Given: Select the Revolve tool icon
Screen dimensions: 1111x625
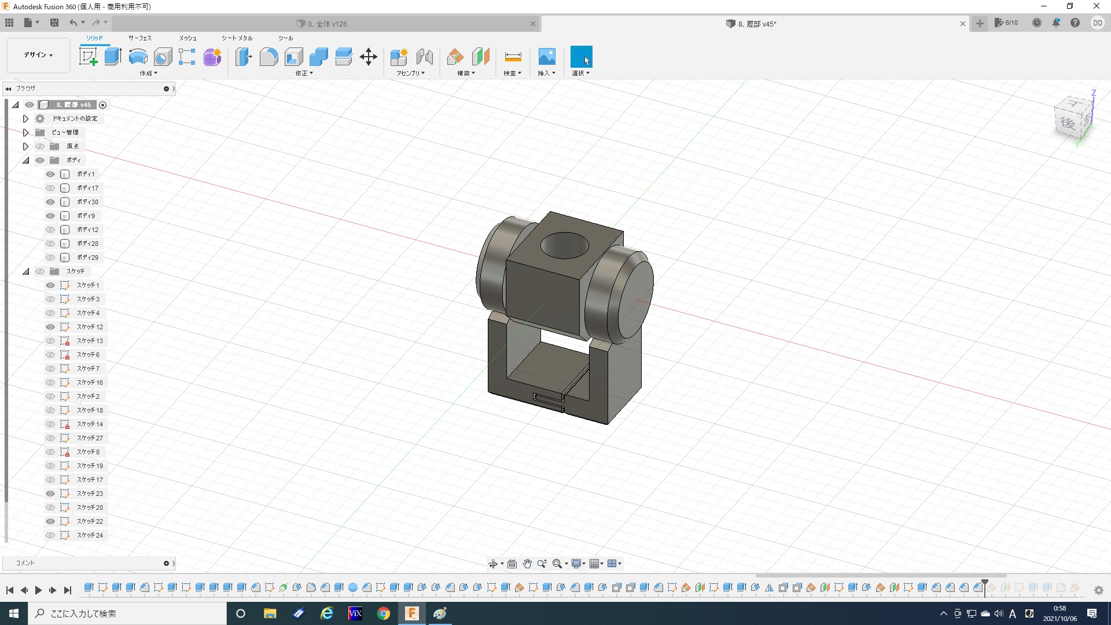Looking at the screenshot, I should coord(138,57).
